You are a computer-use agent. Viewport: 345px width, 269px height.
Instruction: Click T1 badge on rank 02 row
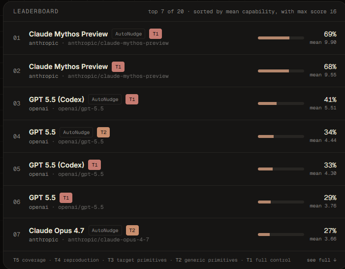(x=118, y=67)
